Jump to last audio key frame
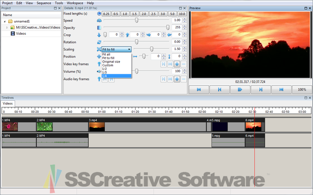The height and width of the screenshot is (195, 313). (x=170, y=79)
